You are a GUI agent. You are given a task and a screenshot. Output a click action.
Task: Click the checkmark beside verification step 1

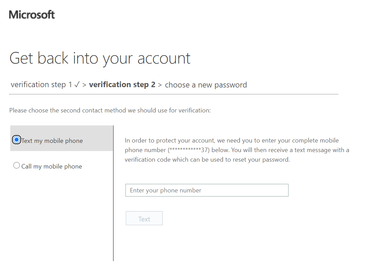click(77, 84)
